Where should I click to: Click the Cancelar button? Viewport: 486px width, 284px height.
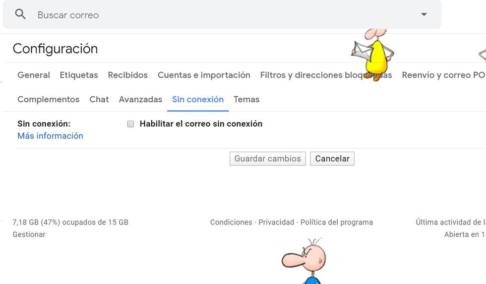pos(332,159)
